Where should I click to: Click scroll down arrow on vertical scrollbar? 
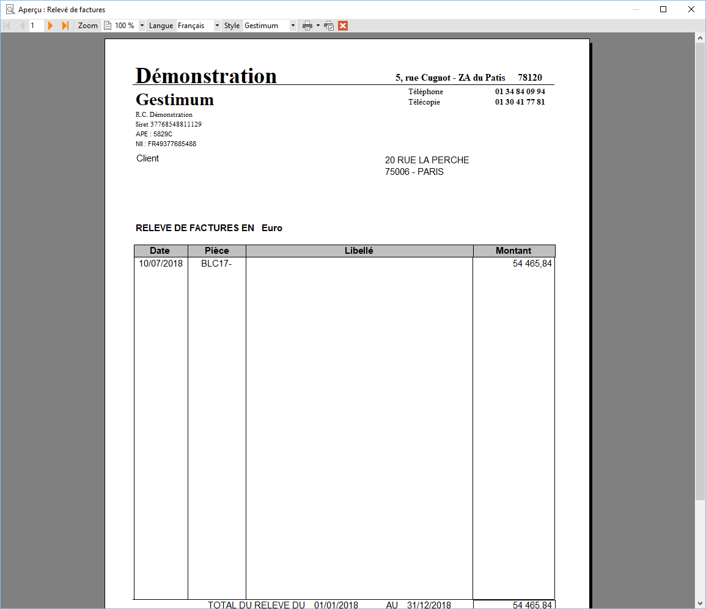pos(700,603)
